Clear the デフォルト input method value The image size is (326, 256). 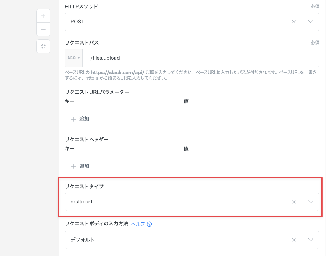(x=294, y=240)
